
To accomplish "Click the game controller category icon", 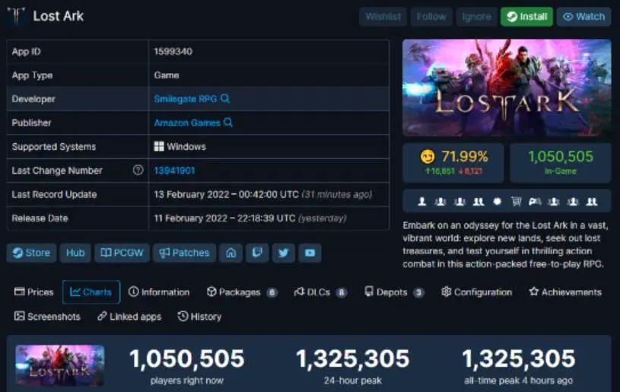I will [x=535, y=202].
